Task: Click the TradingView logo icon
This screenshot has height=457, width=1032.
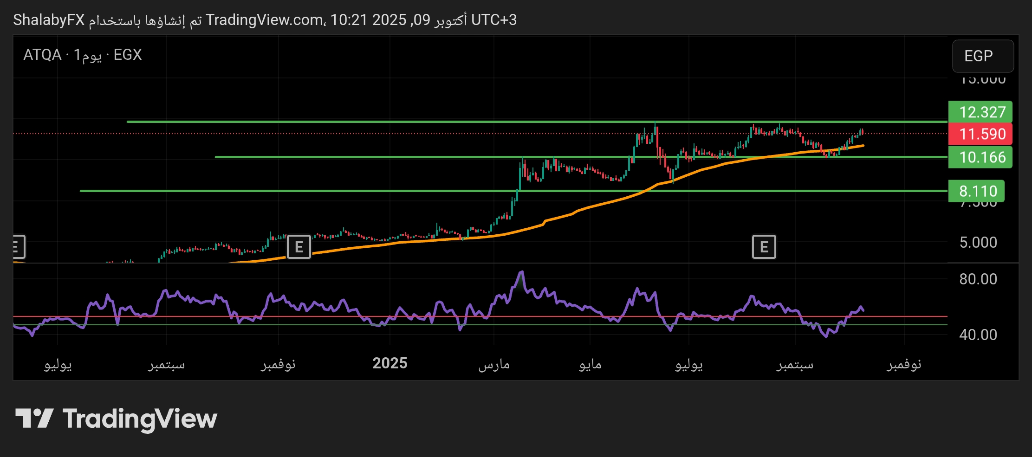Action: click(x=34, y=418)
